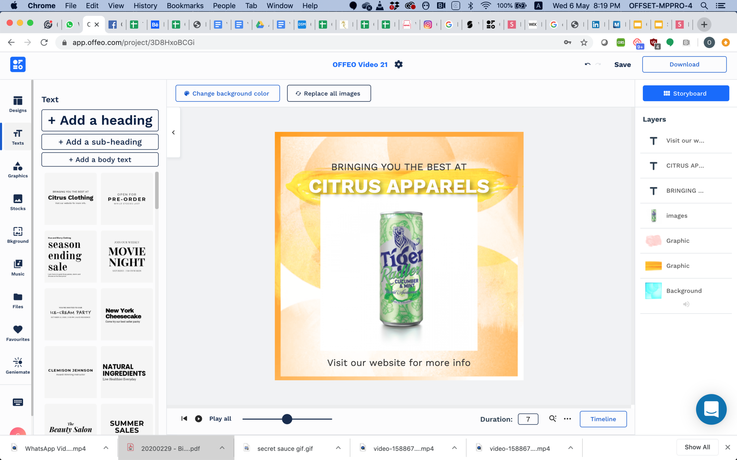Open the Bookmarks menu in menu bar
Screen dimensions: 737x460
coord(185,5)
